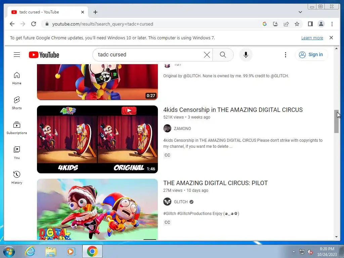Clear the search query with the X
The image size is (344, 258).
(x=207, y=55)
